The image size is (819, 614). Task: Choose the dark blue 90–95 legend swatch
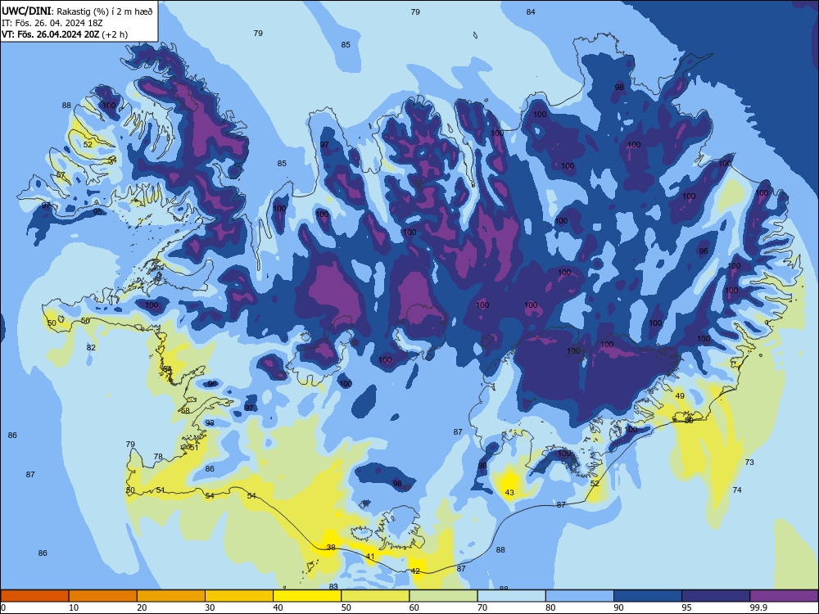pyautogui.click(x=648, y=596)
